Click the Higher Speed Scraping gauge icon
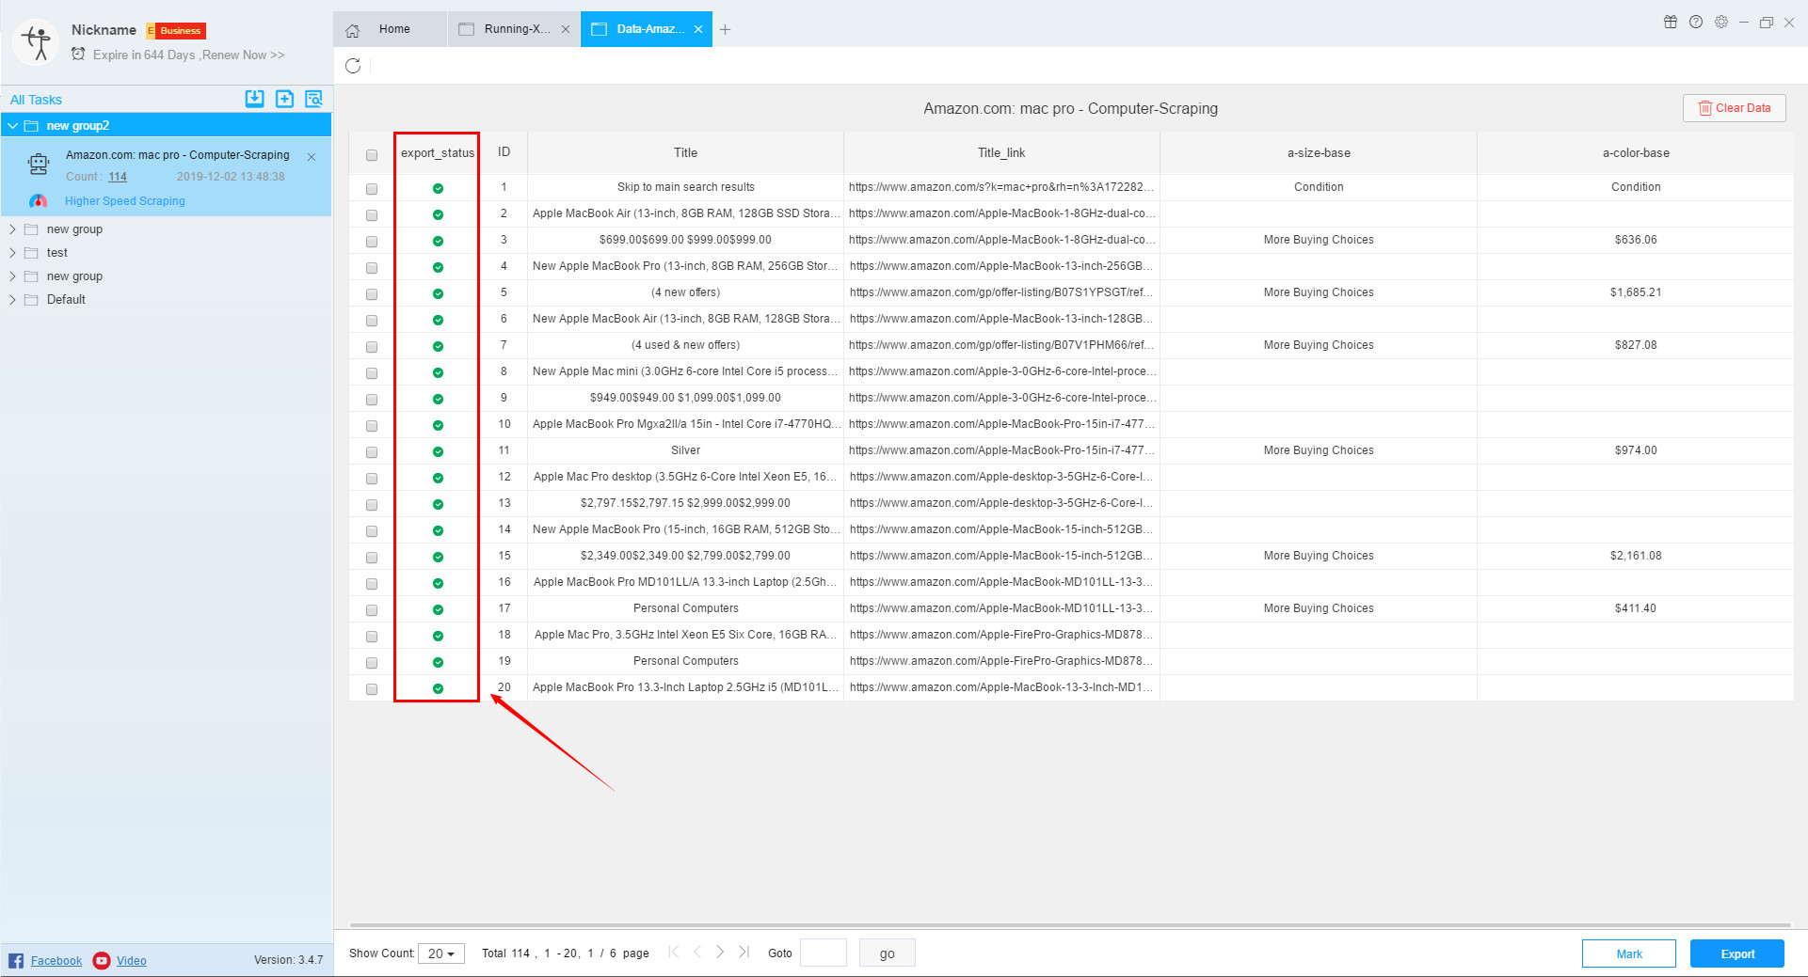 click(38, 201)
